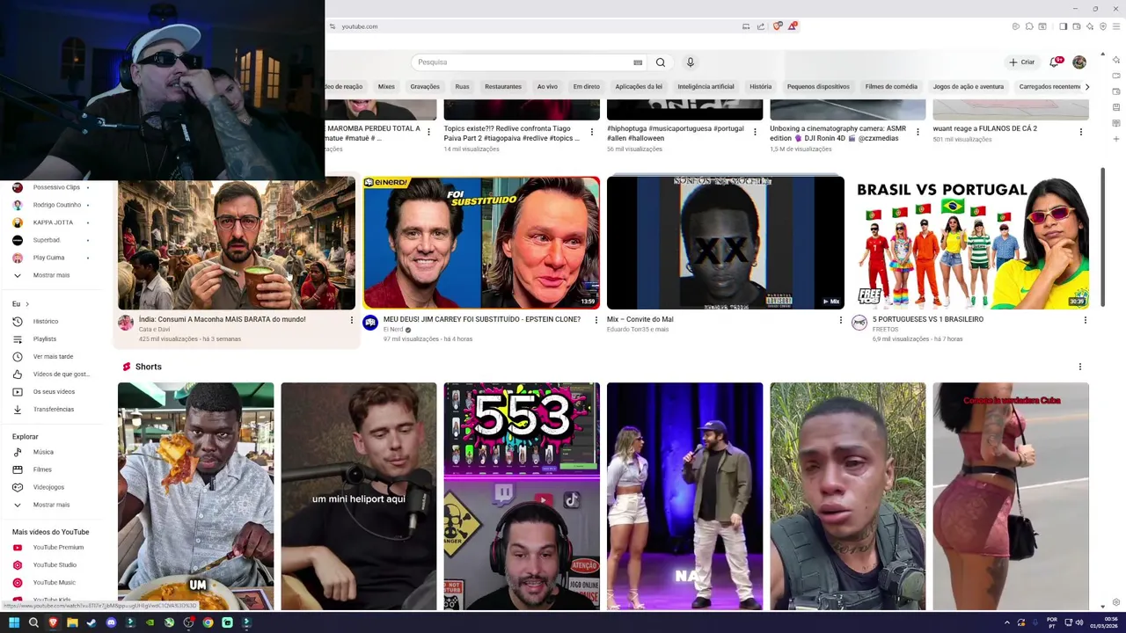Screen dimensions: 1126x633
Task: Toggle the browser sidebar panel icon
Action: coord(1064,26)
